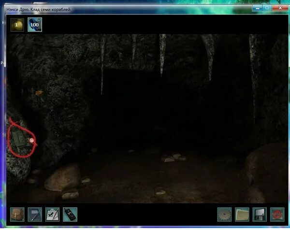Open the task checklist clipboard icon
290x230 pixels.
53,215
